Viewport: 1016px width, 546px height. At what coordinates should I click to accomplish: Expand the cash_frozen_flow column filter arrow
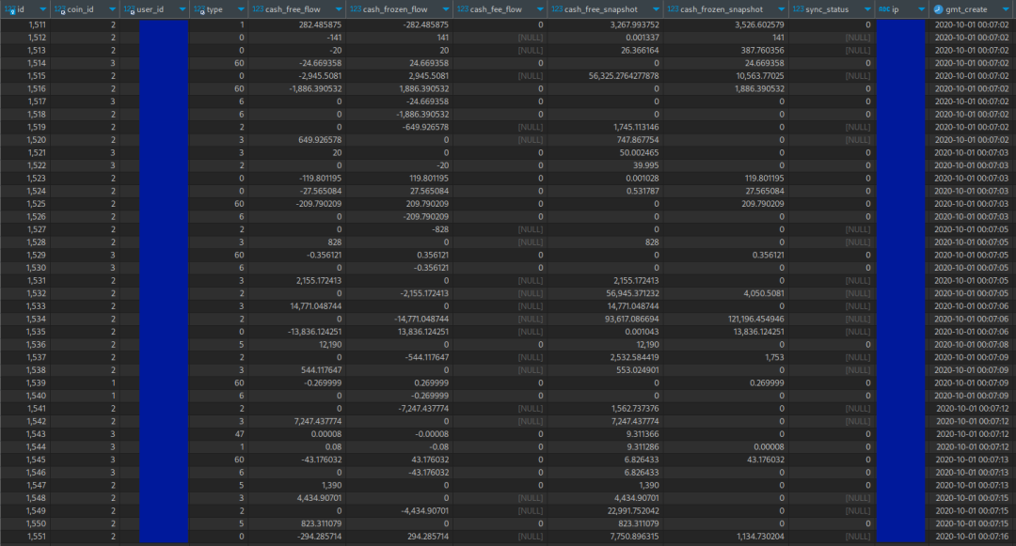tap(445, 9)
